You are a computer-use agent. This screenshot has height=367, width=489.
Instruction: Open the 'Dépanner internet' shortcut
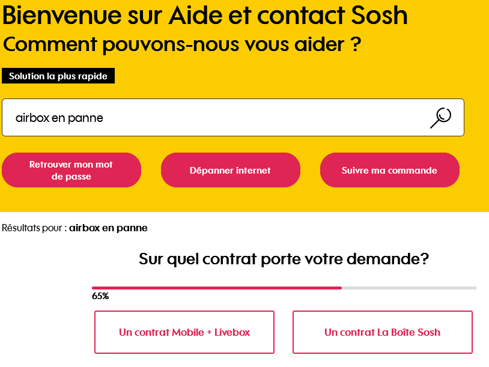tap(230, 170)
